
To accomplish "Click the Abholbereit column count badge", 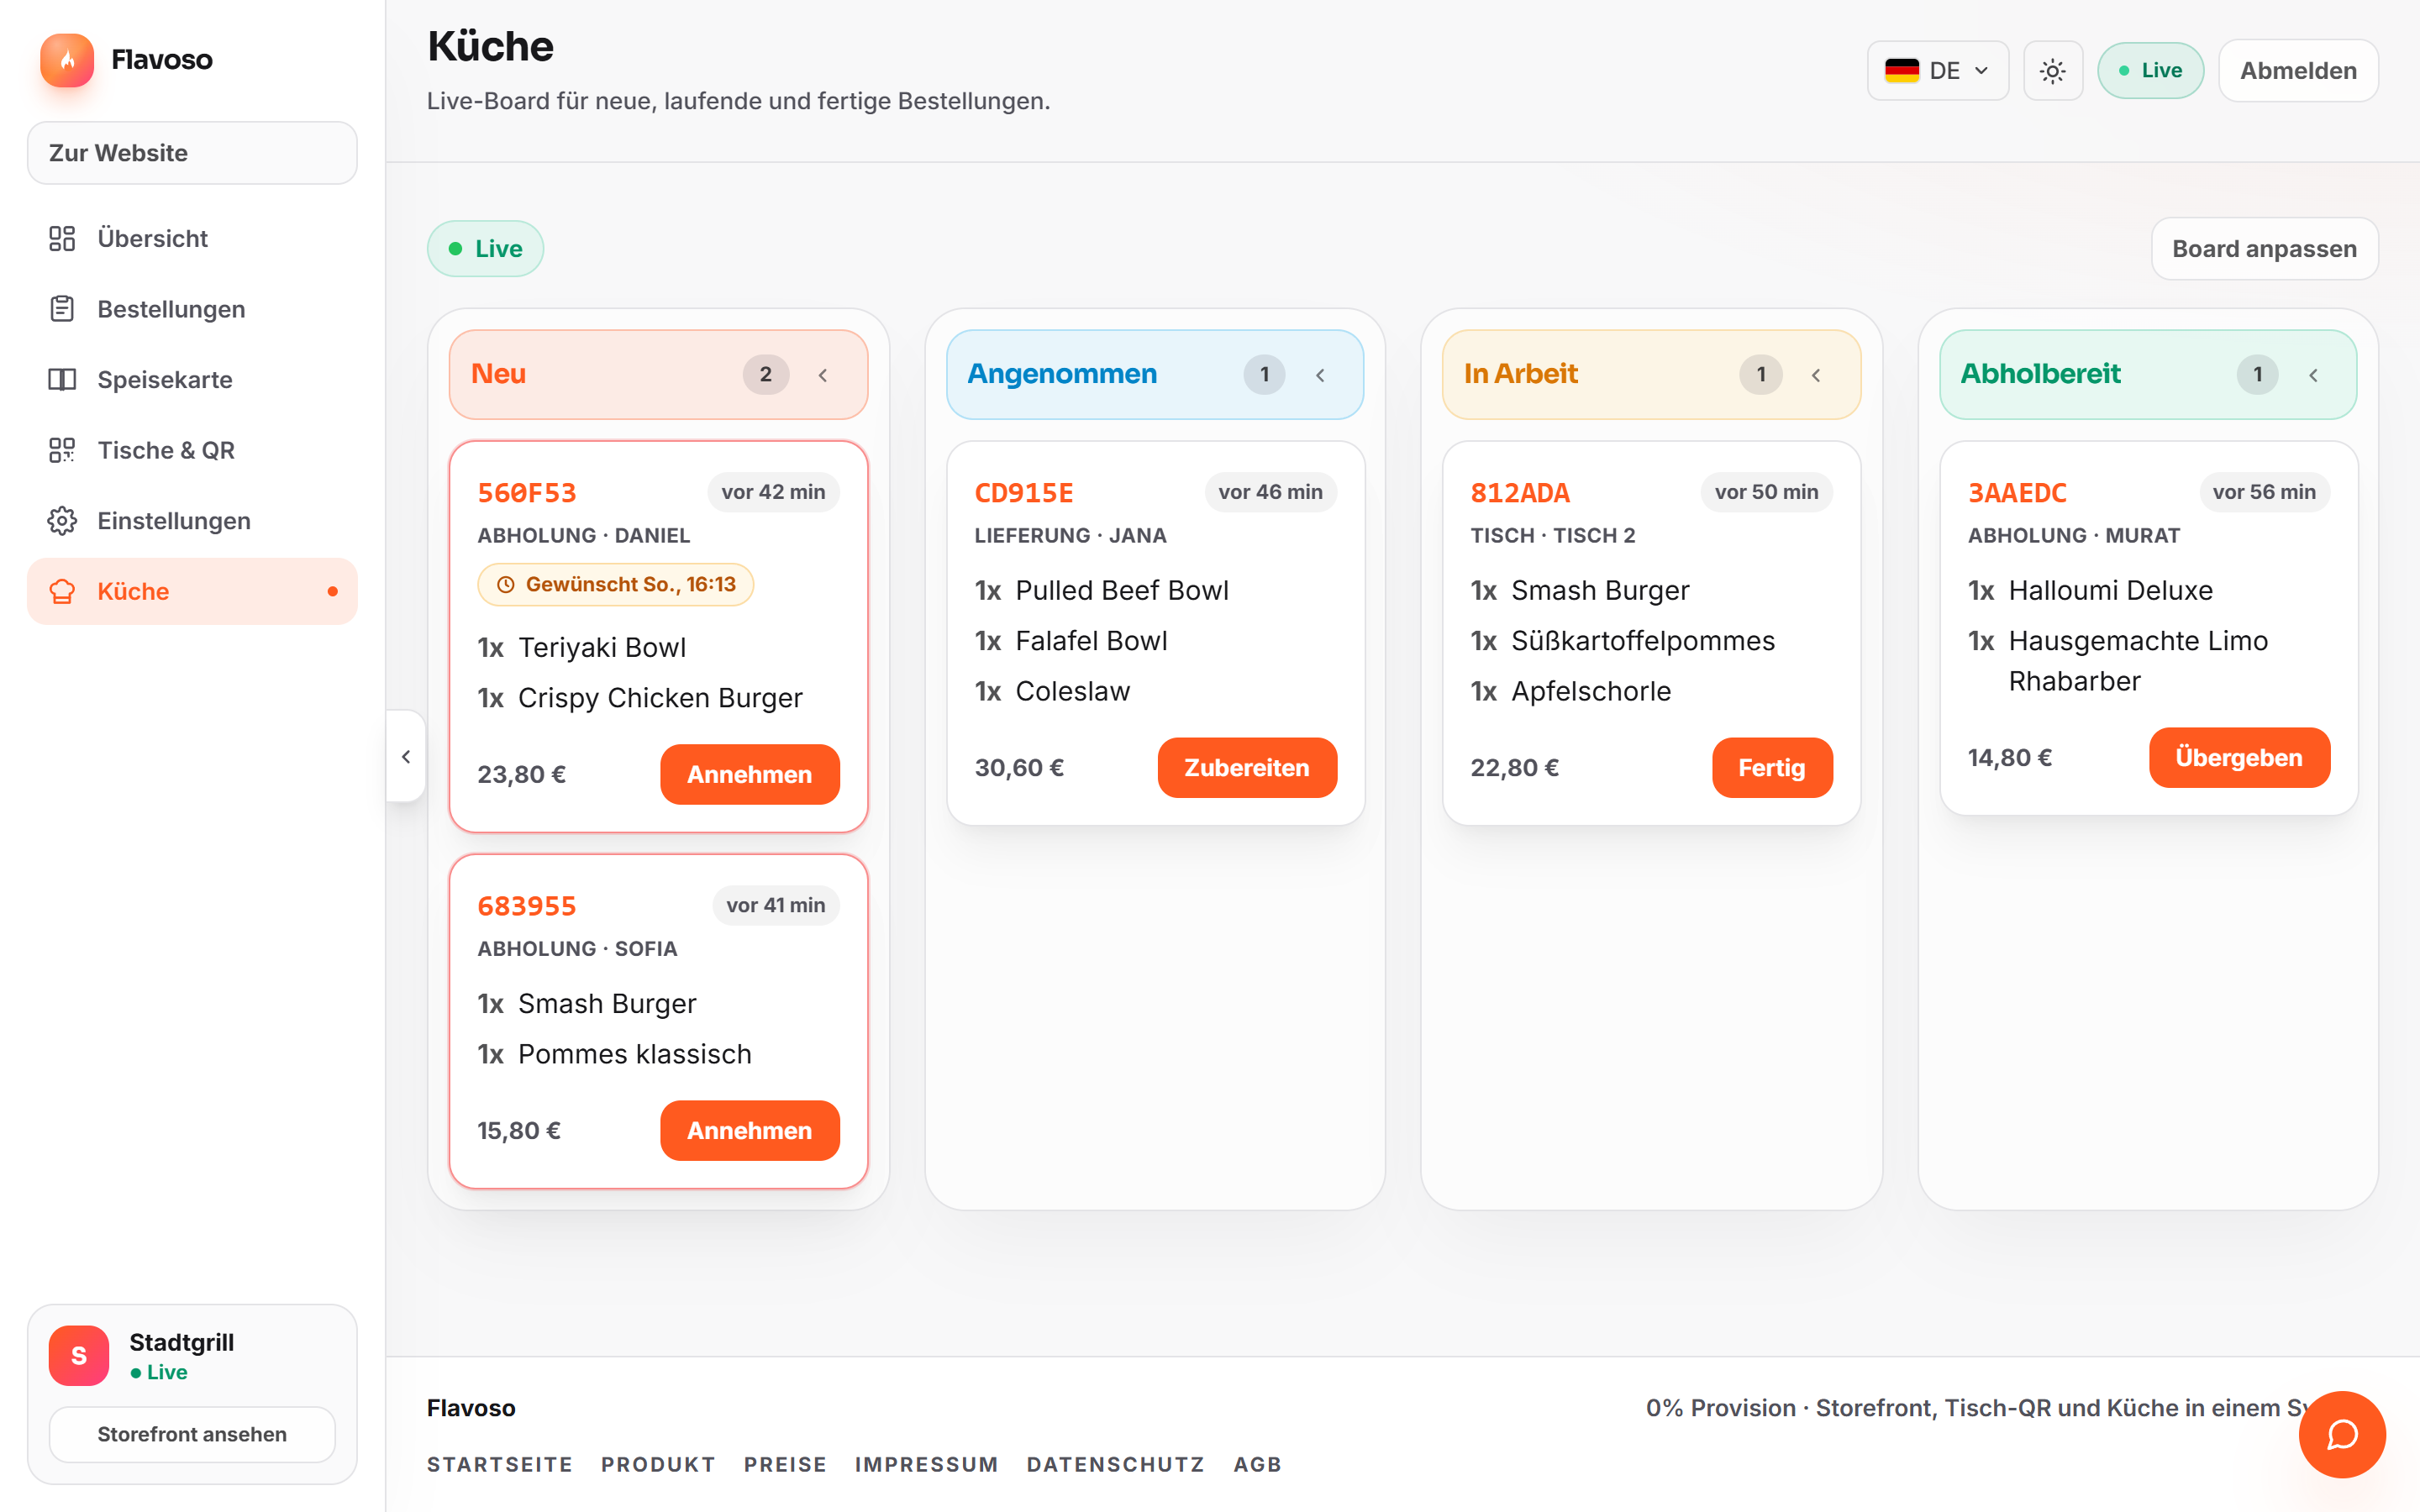I will [x=2257, y=375].
